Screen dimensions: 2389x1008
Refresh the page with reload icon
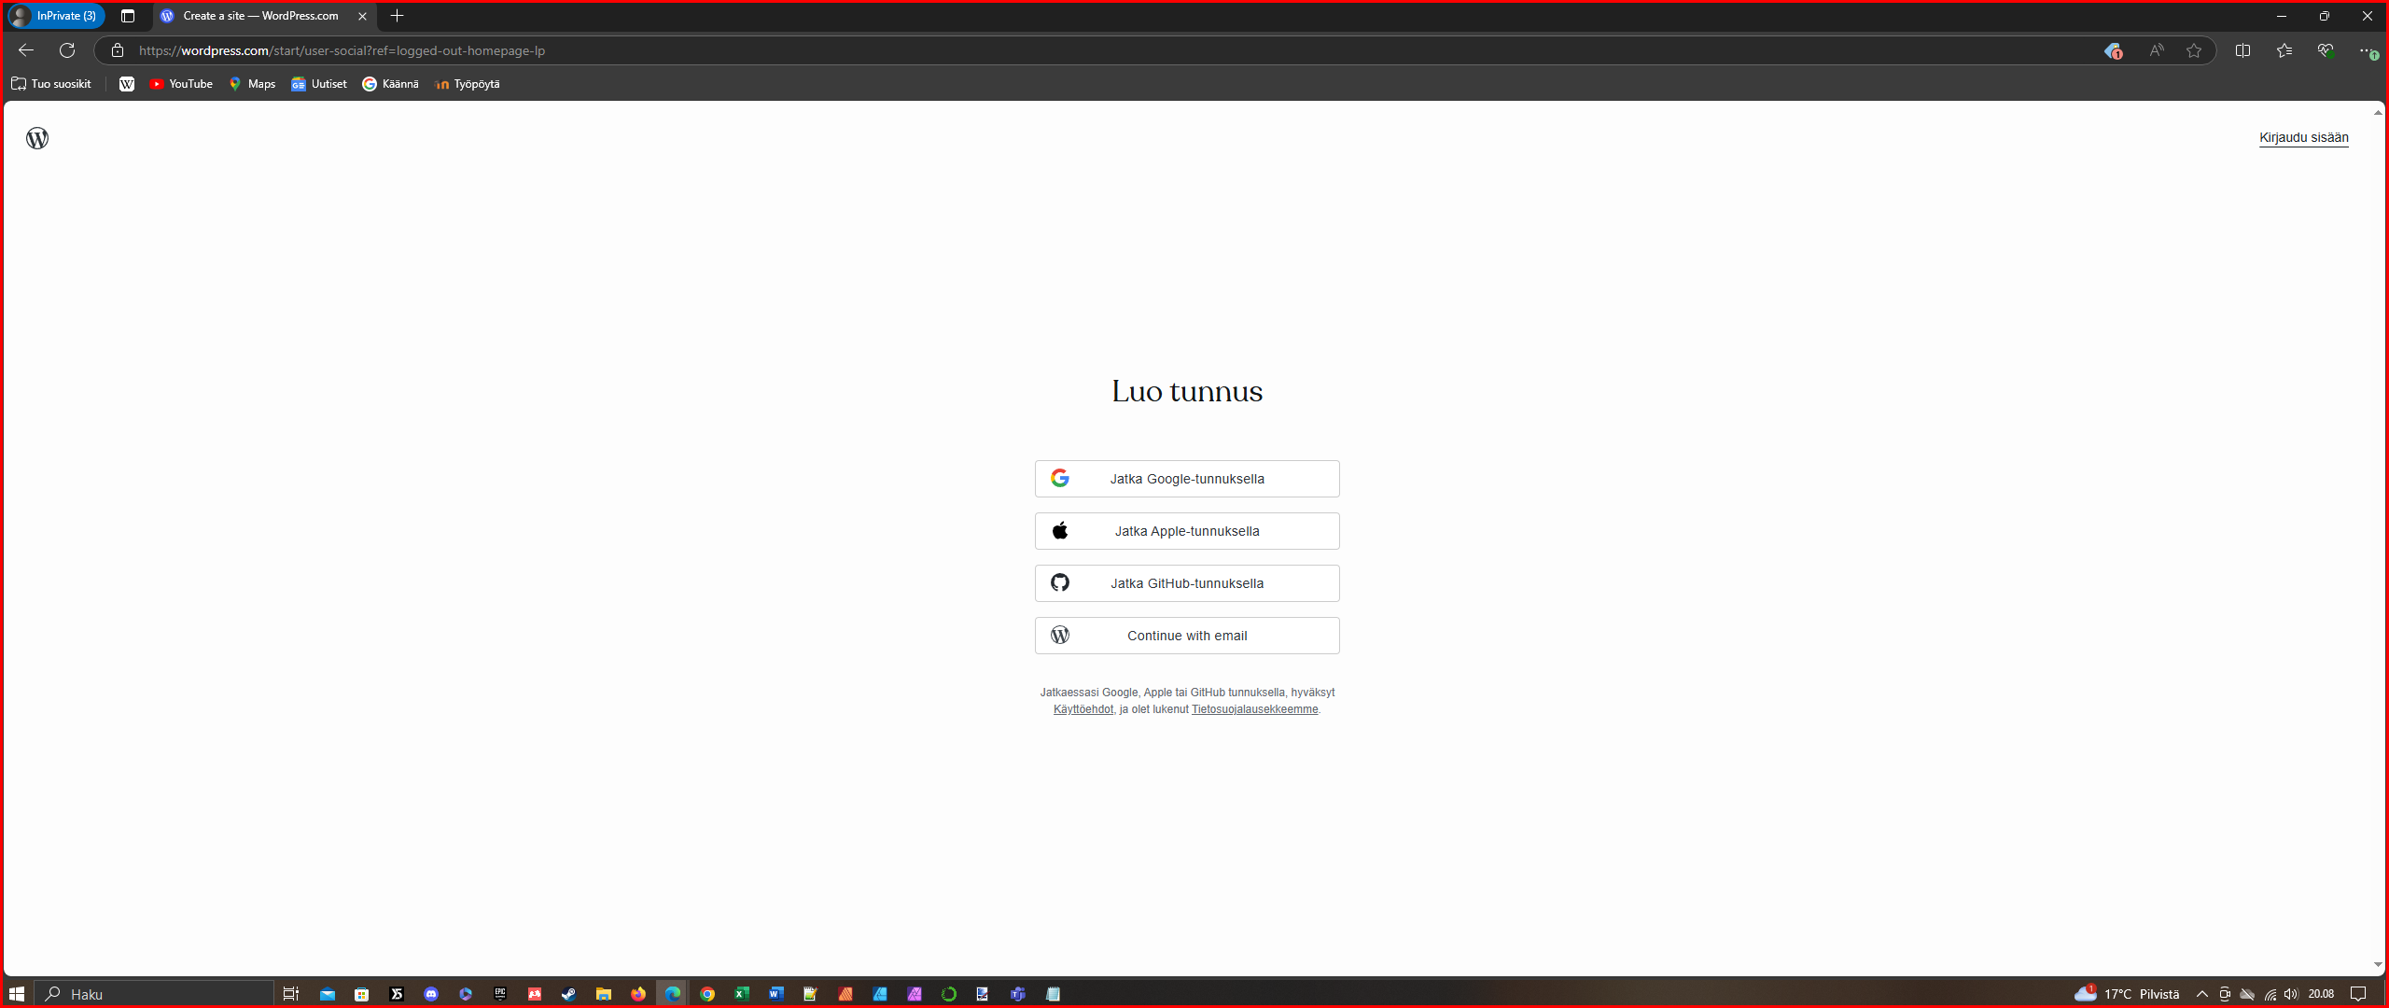67,50
